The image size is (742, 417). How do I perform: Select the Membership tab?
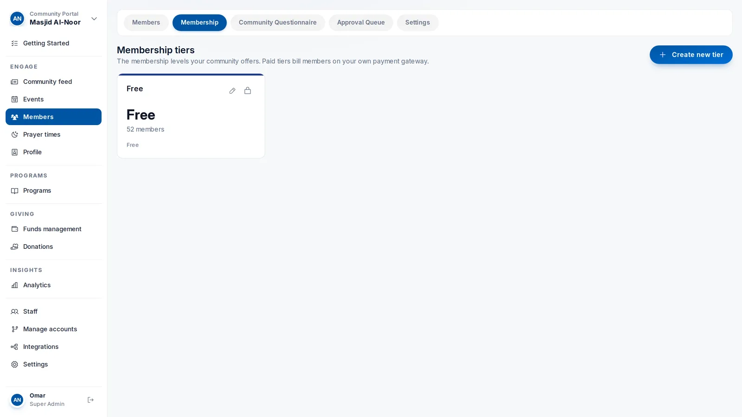point(199,23)
